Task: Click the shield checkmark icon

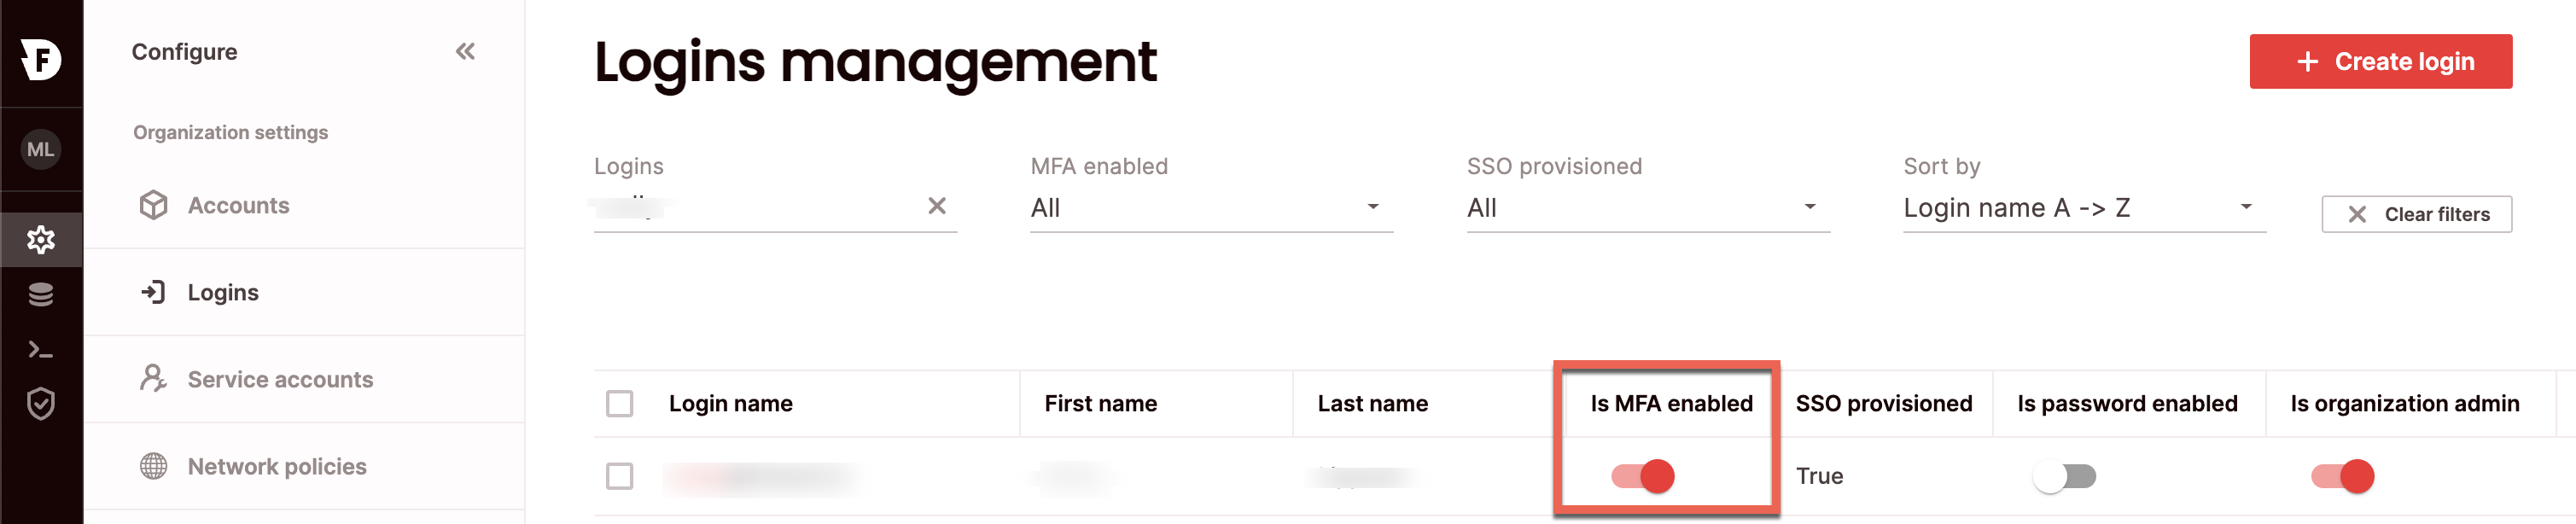Action: [41, 404]
